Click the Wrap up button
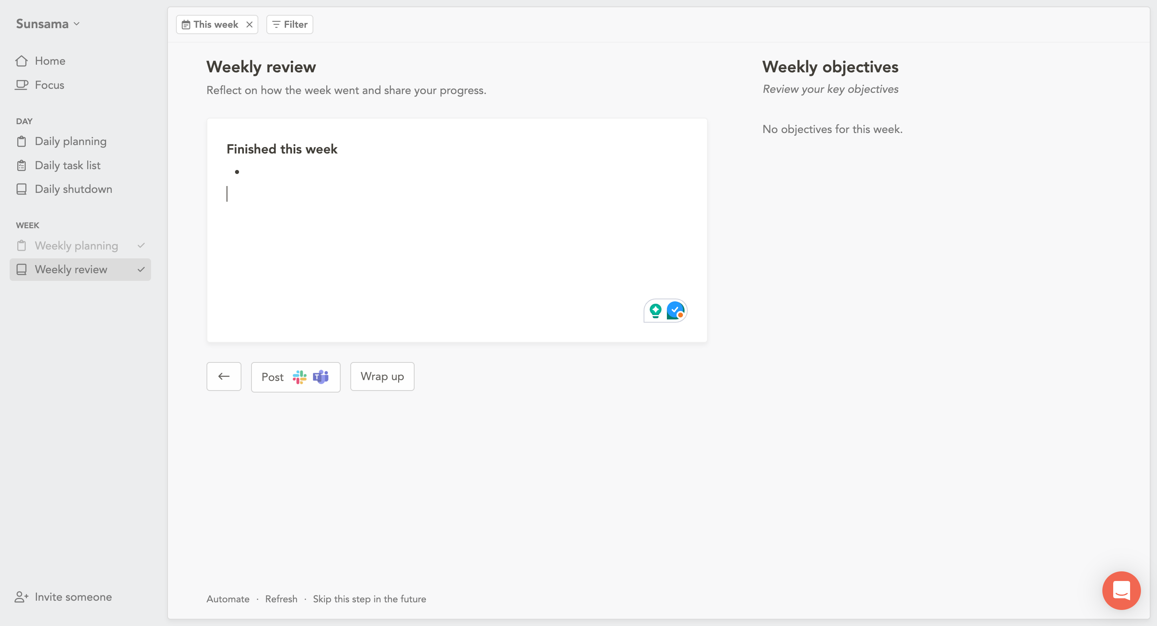This screenshot has height=626, width=1157. [x=382, y=376]
